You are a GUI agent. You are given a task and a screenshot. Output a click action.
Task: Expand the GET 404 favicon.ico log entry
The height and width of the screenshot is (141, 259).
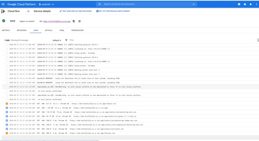coord(131,133)
